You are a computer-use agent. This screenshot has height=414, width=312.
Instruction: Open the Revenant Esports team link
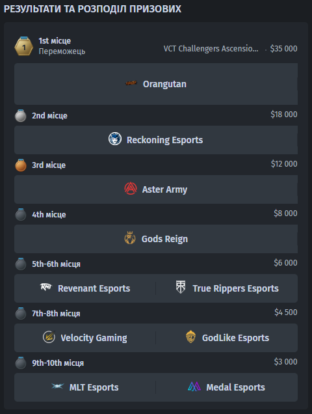(x=94, y=288)
